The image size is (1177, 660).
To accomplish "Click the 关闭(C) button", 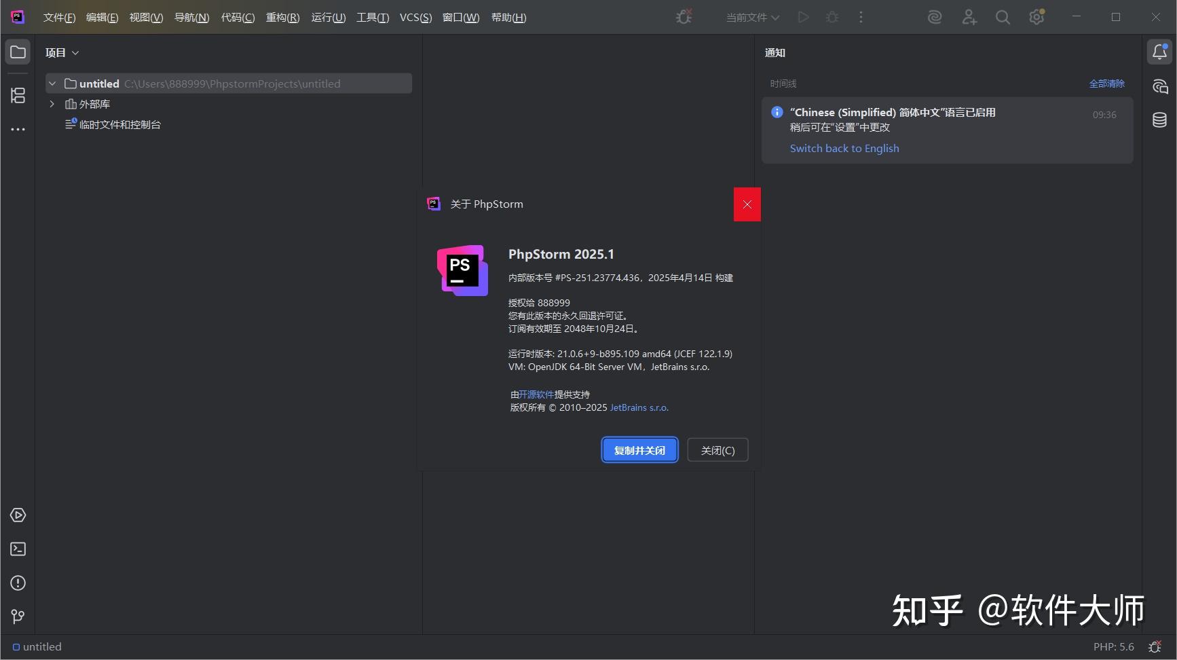I will [717, 450].
